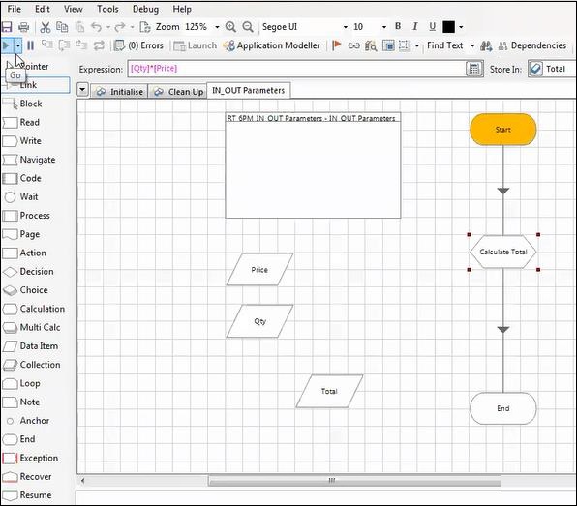Image resolution: width=577 pixels, height=506 pixels.
Task: Open the Go button dropdown arrow
Action: coord(18,46)
